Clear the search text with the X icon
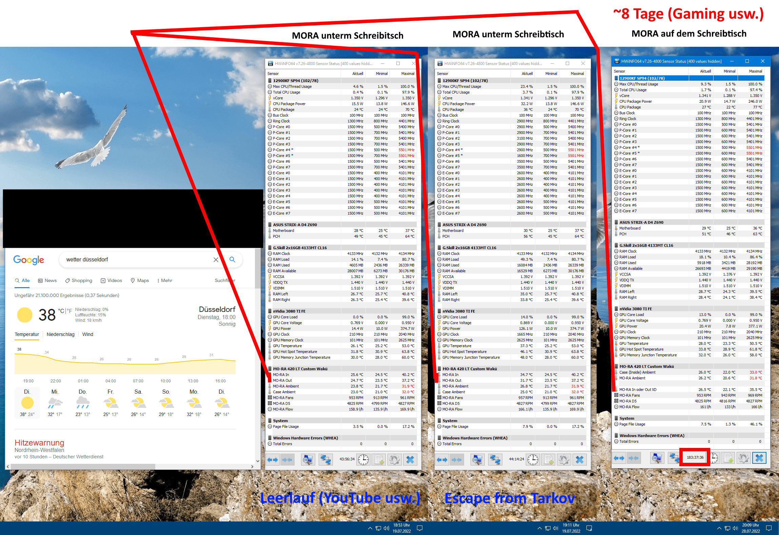The height and width of the screenshot is (535, 779). (x=216, y=259)
